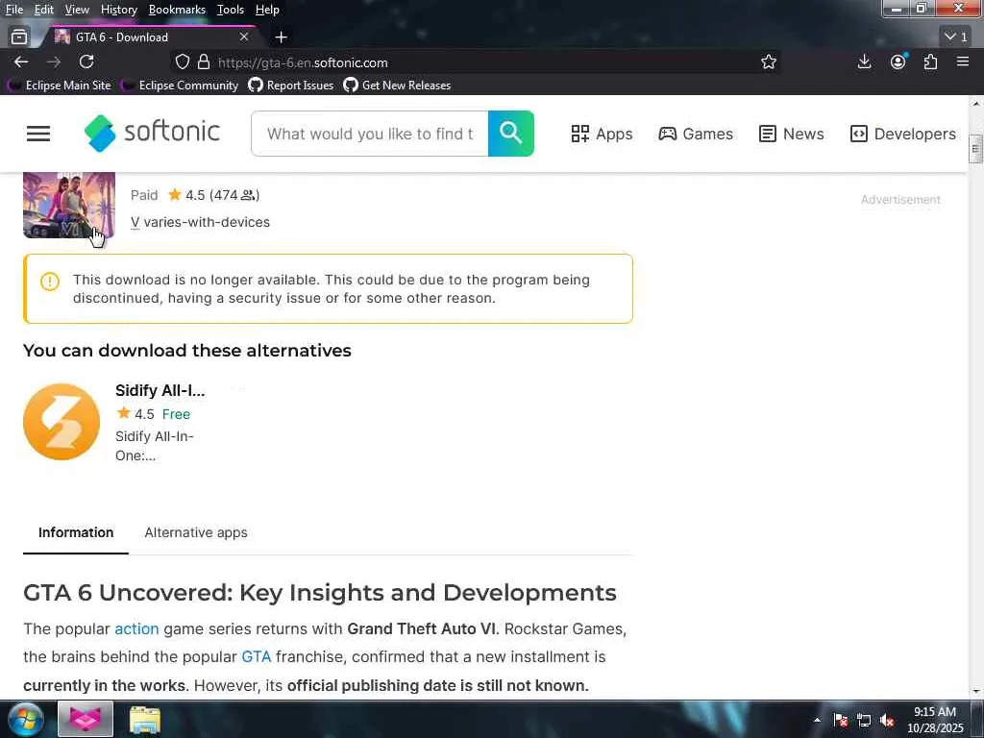Open the Get New Releases bookmark
This screenshot has width=984, height=738.
pos(397,86)
